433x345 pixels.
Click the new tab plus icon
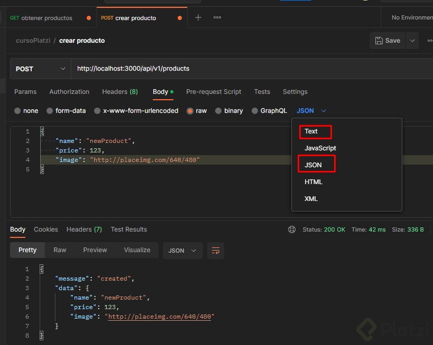click(x=198, y=17)
